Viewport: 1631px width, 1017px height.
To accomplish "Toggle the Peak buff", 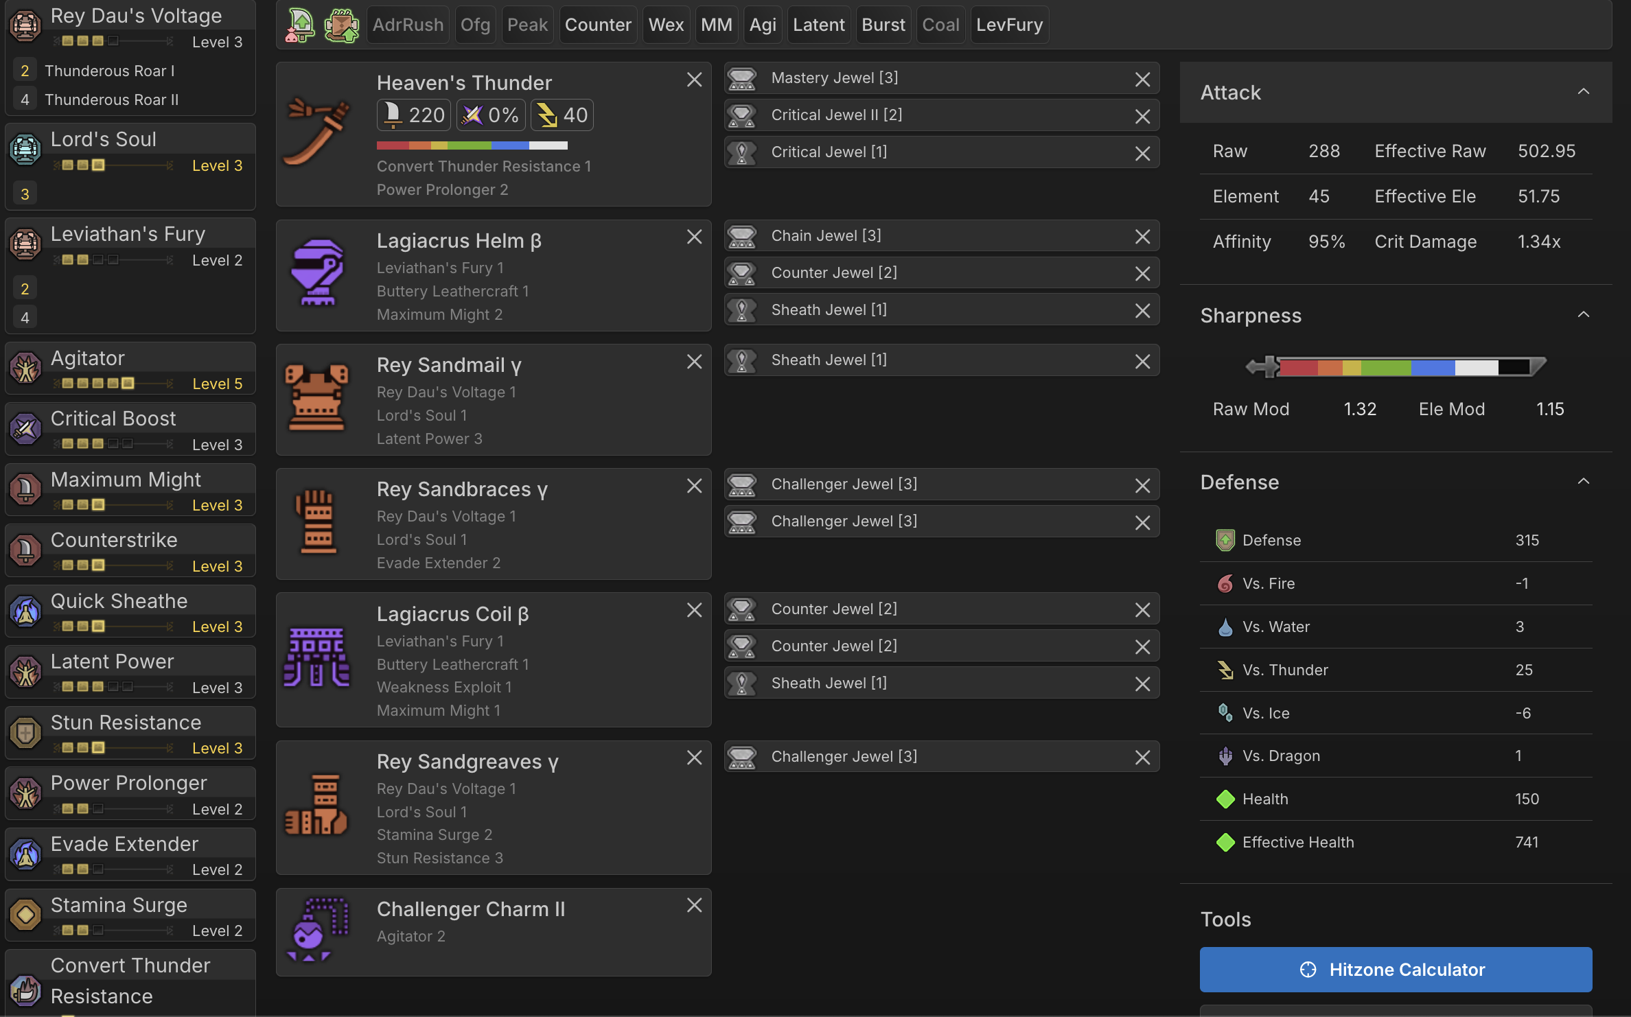I will pos(527,25).
